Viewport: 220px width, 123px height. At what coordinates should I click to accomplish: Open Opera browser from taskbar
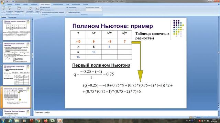click(x=31, y=121)
